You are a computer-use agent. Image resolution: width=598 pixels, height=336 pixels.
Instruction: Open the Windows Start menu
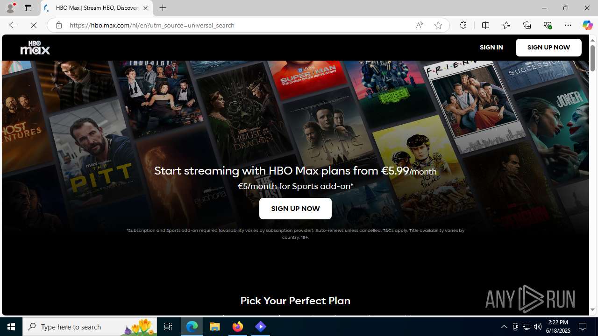[11, 327]
